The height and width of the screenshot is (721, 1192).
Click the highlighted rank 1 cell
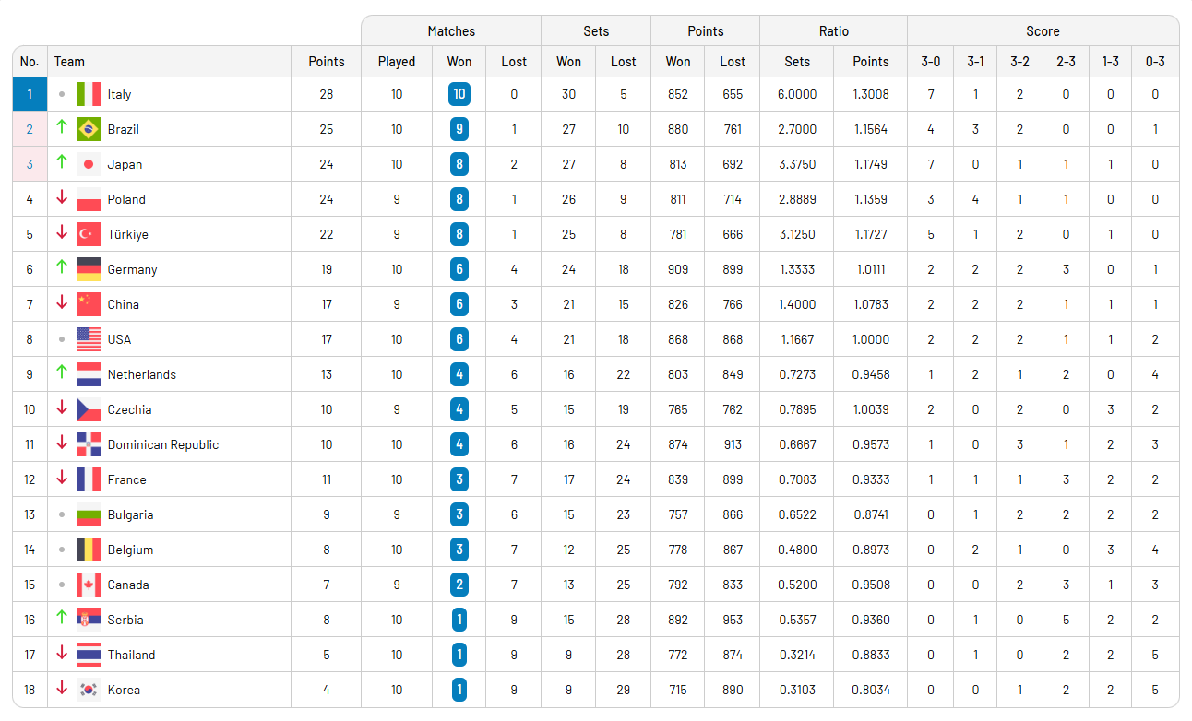click(30, 94)
